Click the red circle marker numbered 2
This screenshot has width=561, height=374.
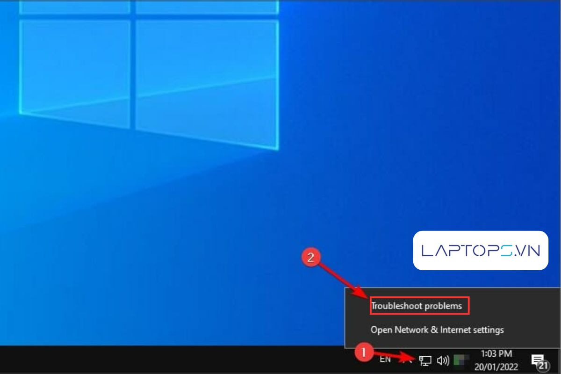312,256
